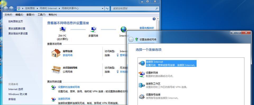Click the Internet globe icon
Image resolution: width=254 pixels, height=105 pixels.
tap(123, 29)
